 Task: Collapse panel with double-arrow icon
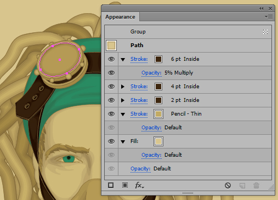coord(262,9)
